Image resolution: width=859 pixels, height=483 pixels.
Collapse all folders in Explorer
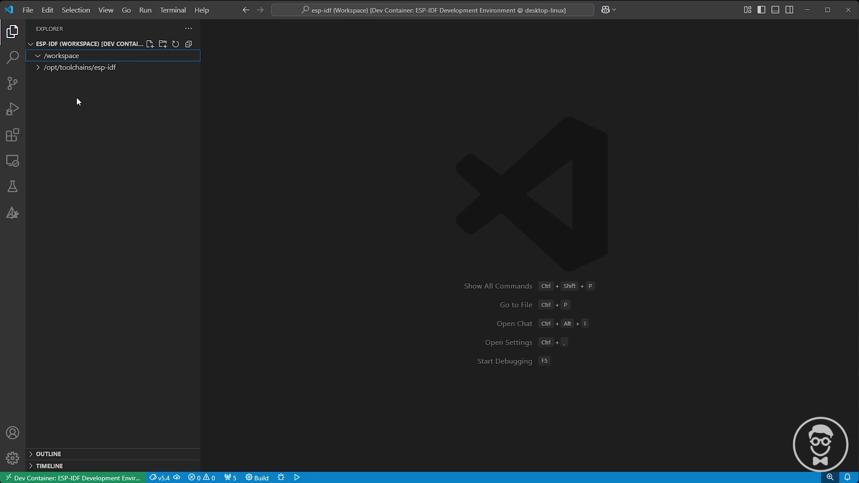[x=188, y=44]
